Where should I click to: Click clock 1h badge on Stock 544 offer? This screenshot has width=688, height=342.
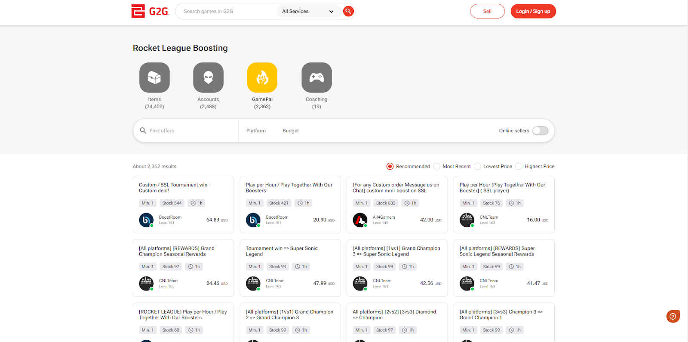tap(197, 203)
